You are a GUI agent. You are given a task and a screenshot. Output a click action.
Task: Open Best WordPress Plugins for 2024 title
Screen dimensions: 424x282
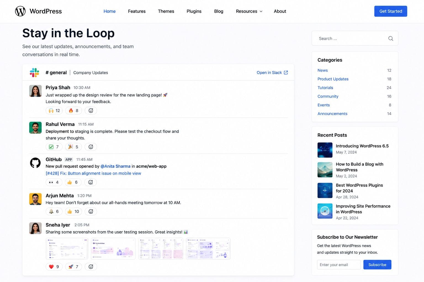tap(359, 188)
